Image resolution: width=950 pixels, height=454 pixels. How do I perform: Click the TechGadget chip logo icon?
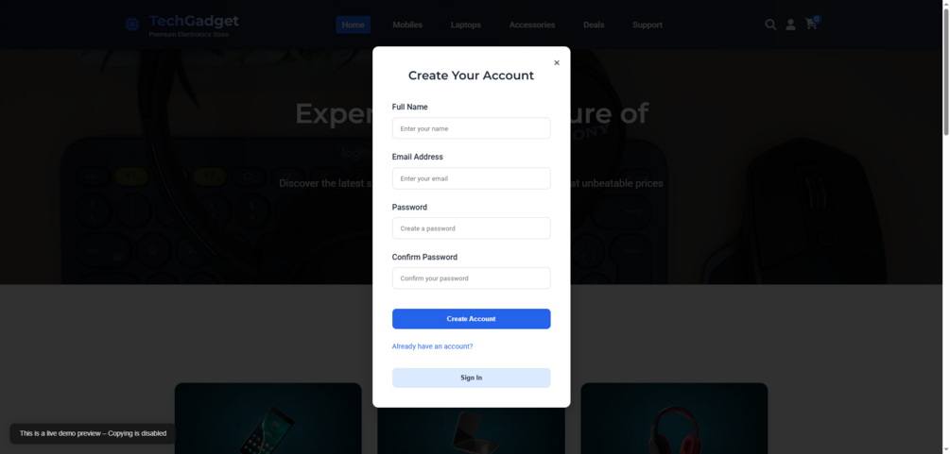132,25
